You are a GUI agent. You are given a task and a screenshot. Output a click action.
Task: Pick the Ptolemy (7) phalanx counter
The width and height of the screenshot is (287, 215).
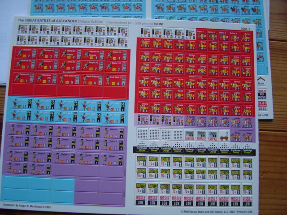47,64
